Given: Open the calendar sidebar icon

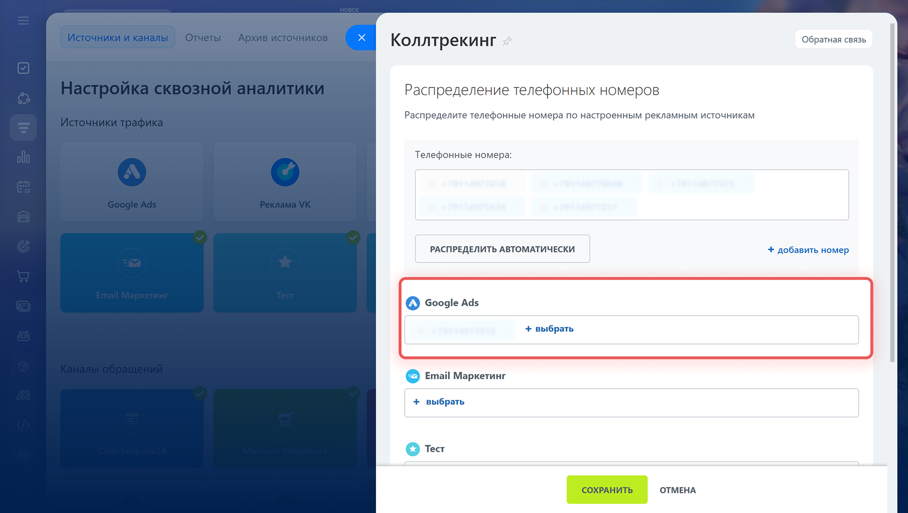Looking at the screenshot, I should pyautogui.click(x=23, y=187).
